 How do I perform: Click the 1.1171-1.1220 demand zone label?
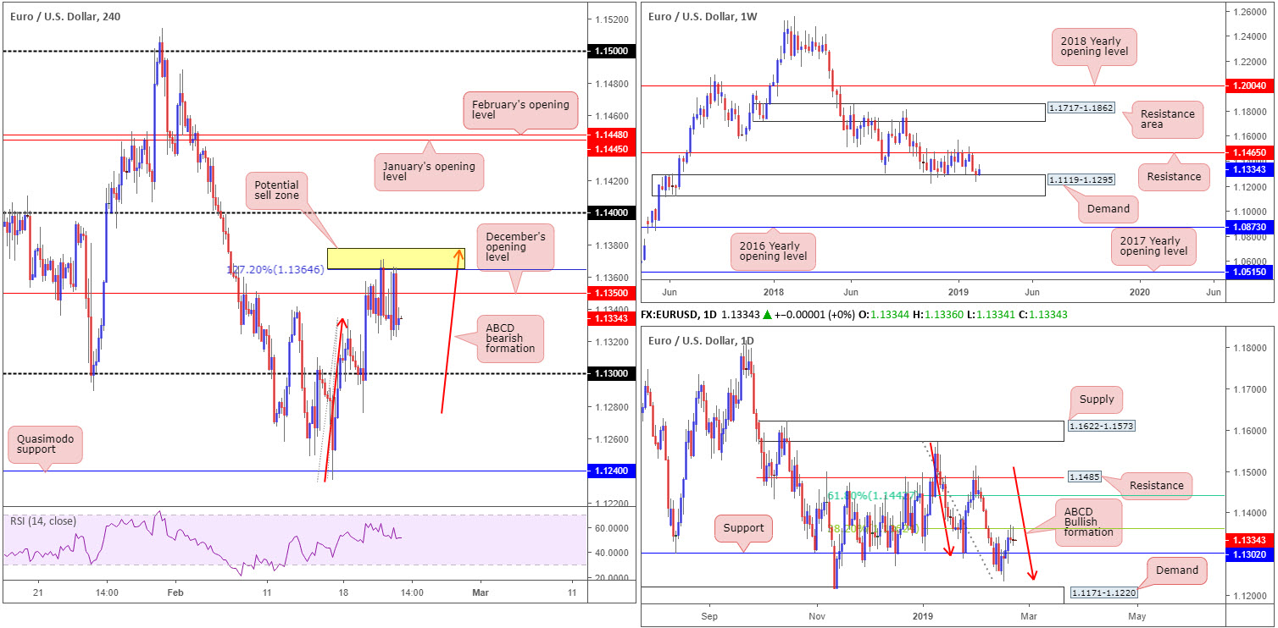click(x=1104, y=594)
